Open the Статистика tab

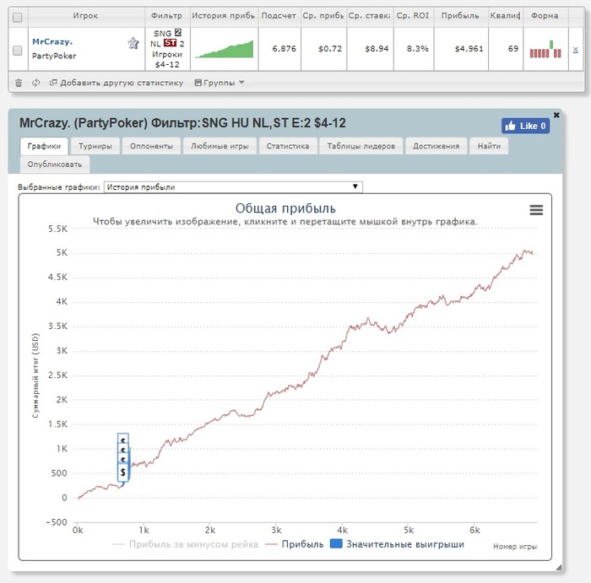click(288, 146)
